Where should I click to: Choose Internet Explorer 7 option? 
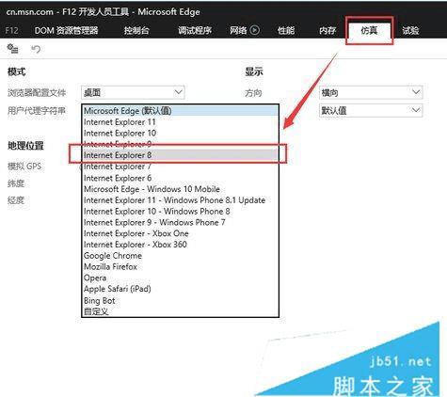(181, 167)
